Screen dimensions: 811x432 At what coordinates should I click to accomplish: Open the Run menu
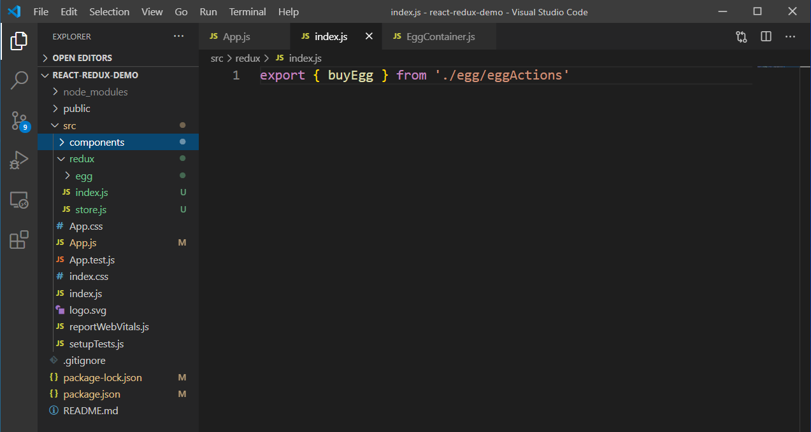(x=208, y=11)
